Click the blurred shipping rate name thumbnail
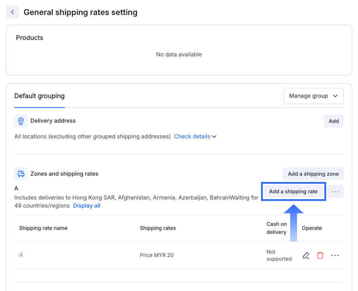Screen dimensions: 358x291 click(20, 254)
